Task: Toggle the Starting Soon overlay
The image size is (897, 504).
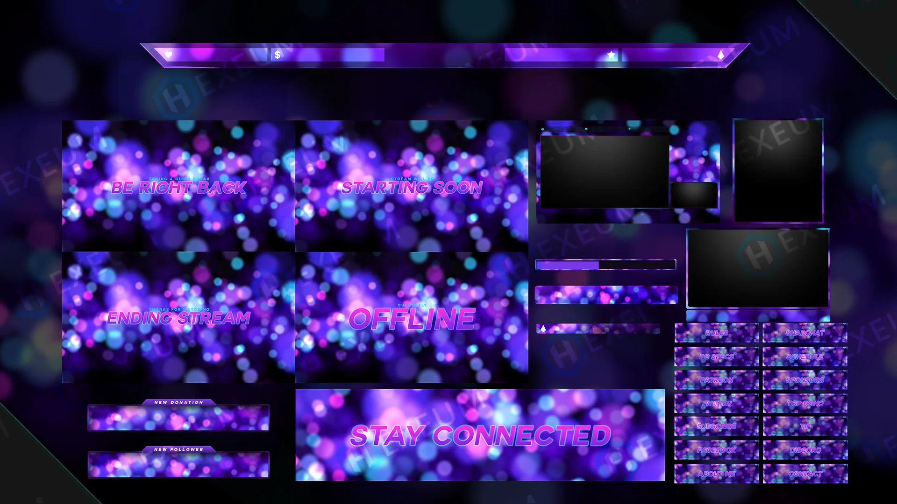Action: pos(410,187)
